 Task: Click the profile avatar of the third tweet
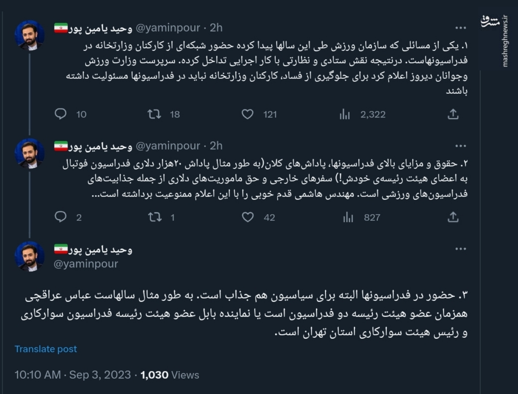click(30, 255)
